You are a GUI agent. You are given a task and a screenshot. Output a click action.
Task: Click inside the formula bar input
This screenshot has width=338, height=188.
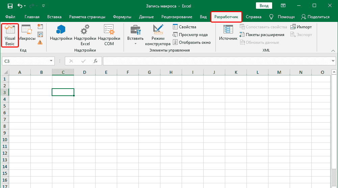pyautogui.click(x=216, y=61)
